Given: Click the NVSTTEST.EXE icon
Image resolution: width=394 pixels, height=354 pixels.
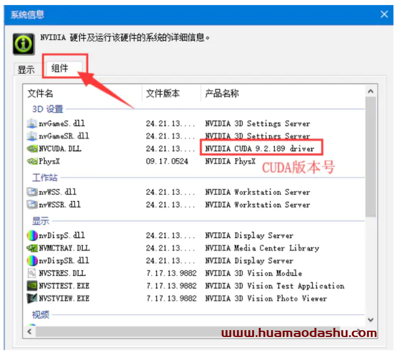Looking at the screenshot, I should tap(32, 286).
